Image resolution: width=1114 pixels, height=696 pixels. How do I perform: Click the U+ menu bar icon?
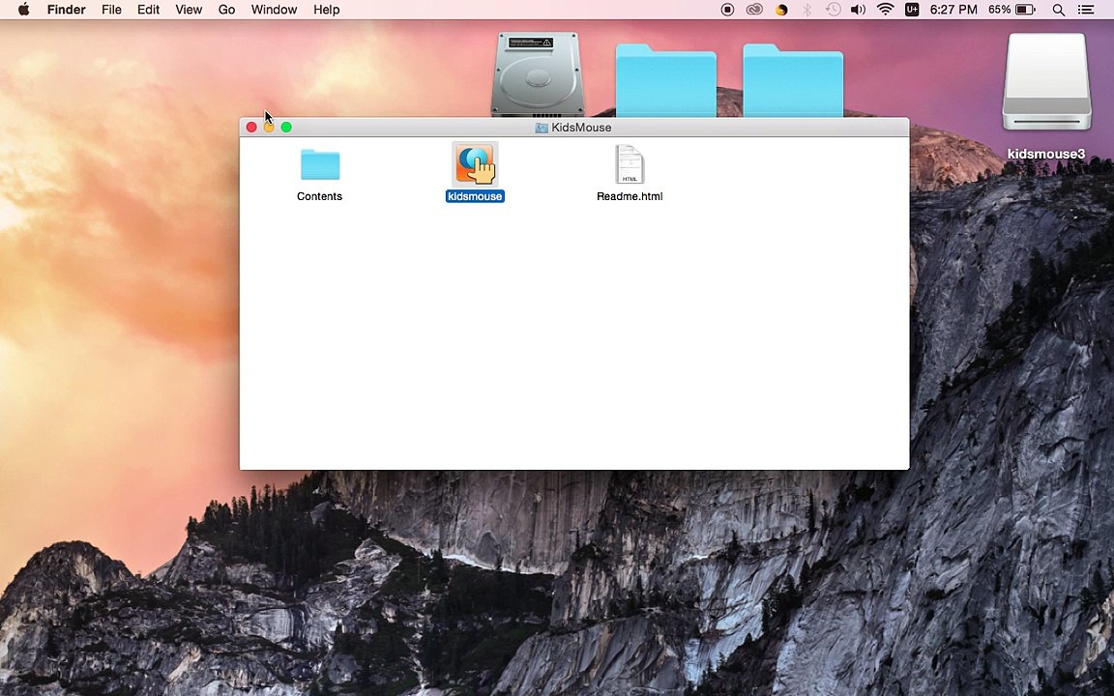[912, 10]
